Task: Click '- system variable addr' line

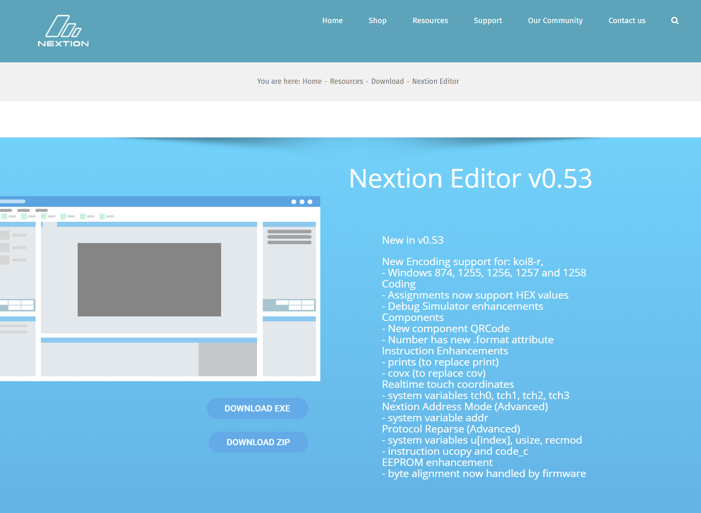Action: (435, 418)
